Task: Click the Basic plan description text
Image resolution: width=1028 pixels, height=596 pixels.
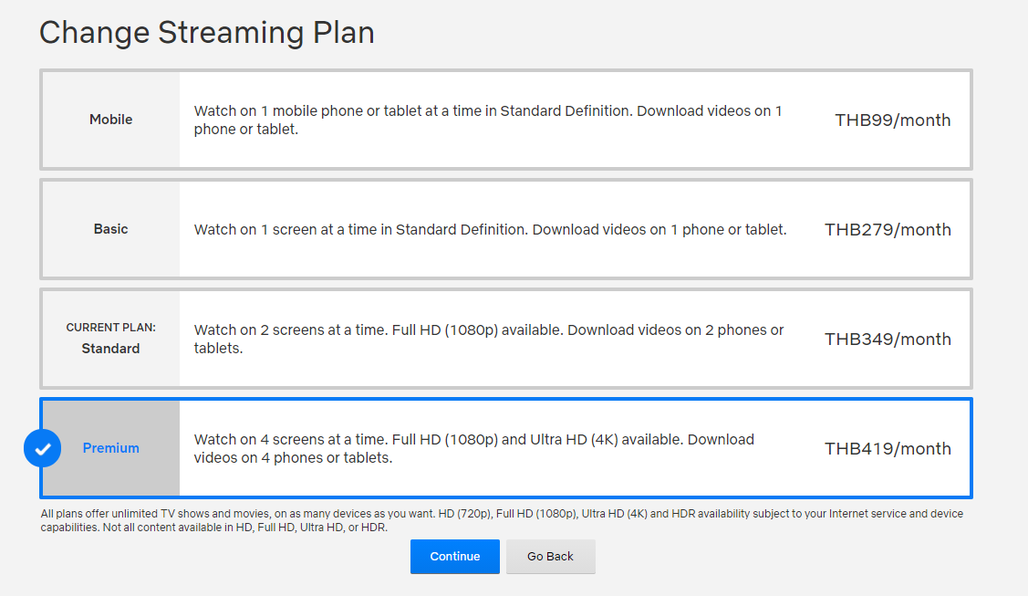Action: (x=490, y=229)
